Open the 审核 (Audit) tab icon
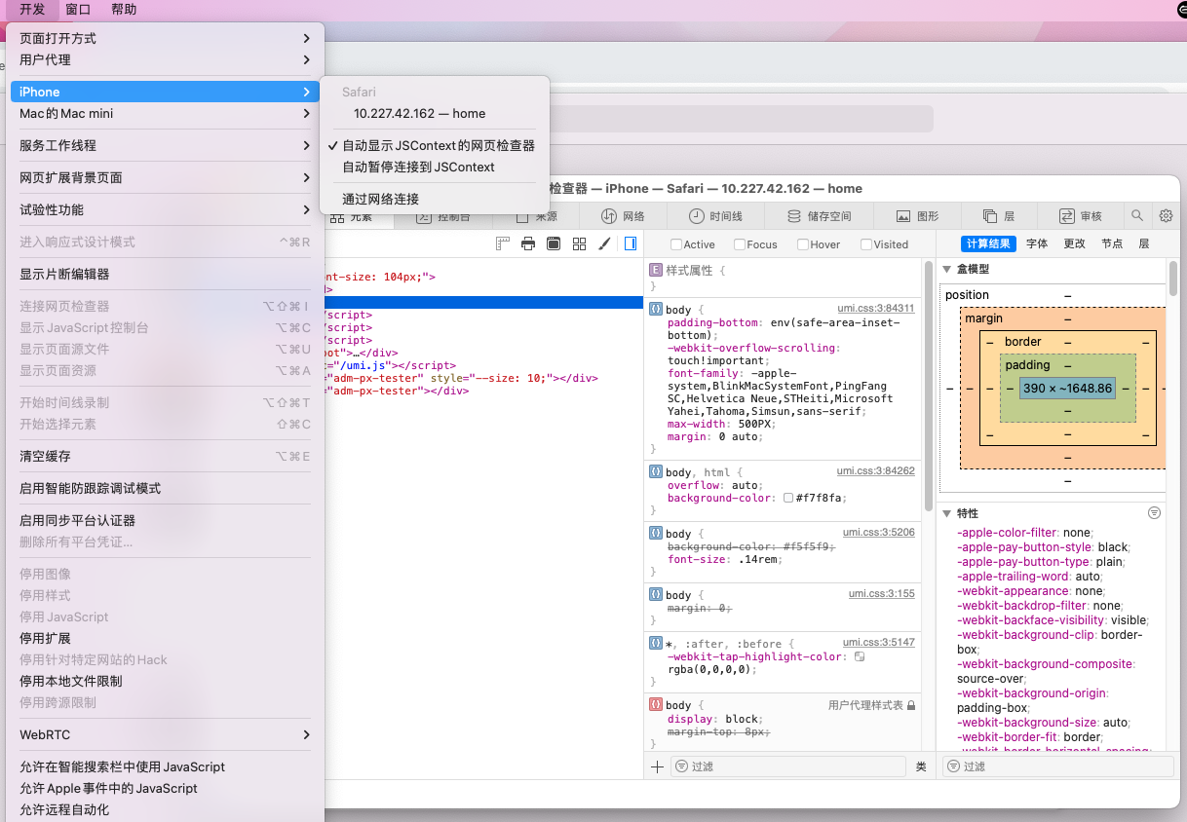 1067,216
